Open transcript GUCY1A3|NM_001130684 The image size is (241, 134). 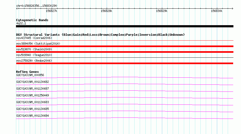point(32,116)
